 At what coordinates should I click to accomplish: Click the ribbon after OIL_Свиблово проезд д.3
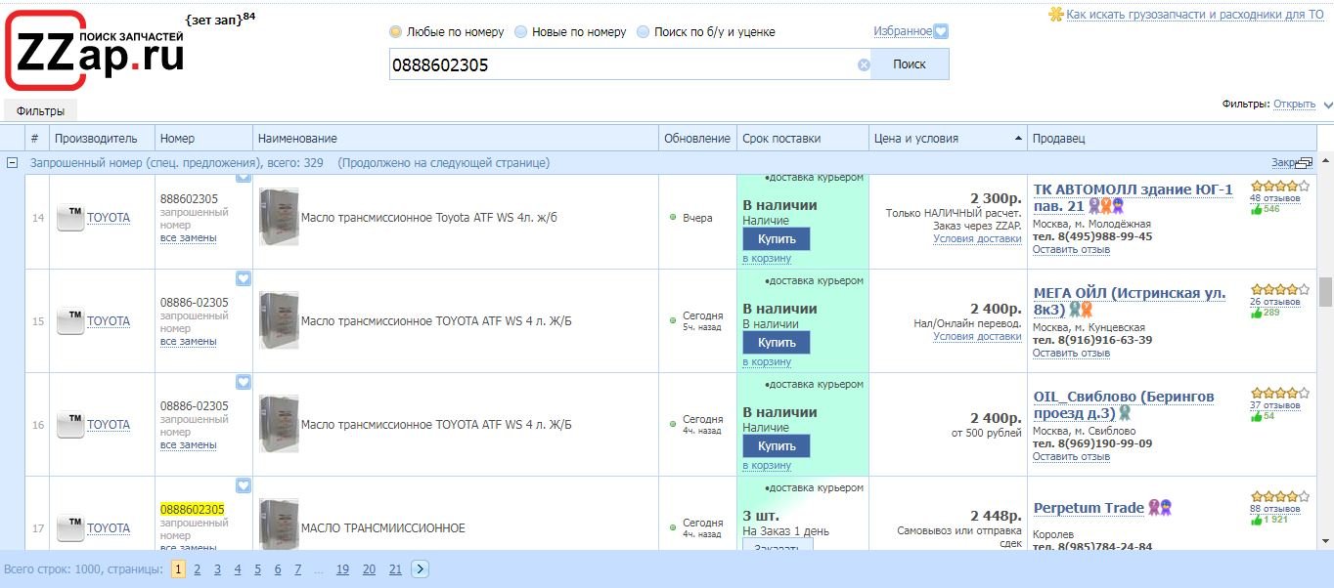point(1125,413)
